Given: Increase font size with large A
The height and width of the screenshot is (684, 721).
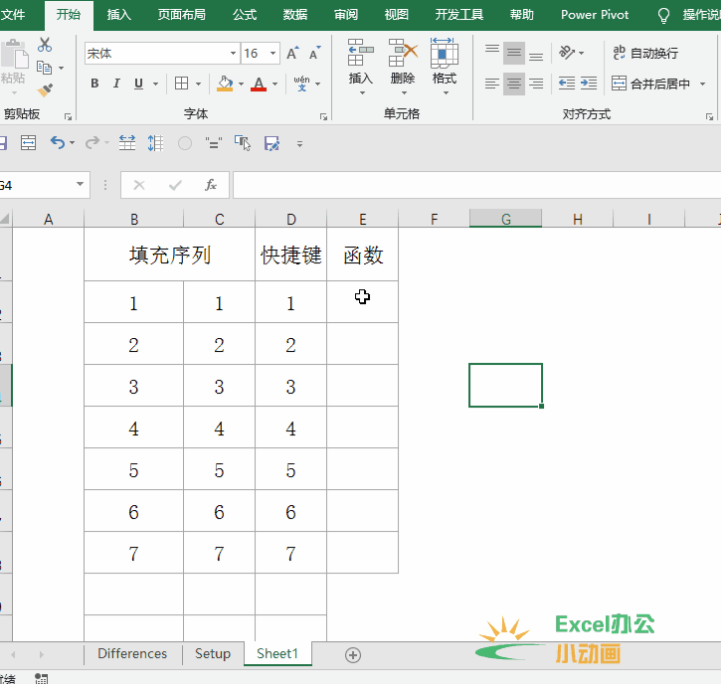Looking at the screenshot, I should (x=292, y=54).
